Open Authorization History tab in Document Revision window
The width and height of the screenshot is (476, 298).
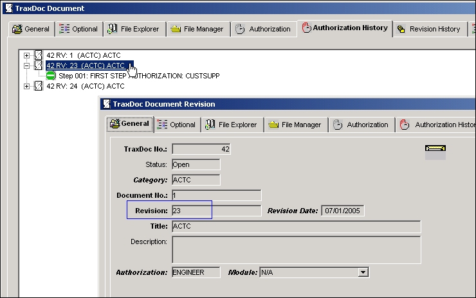click(x=435, y=125)
